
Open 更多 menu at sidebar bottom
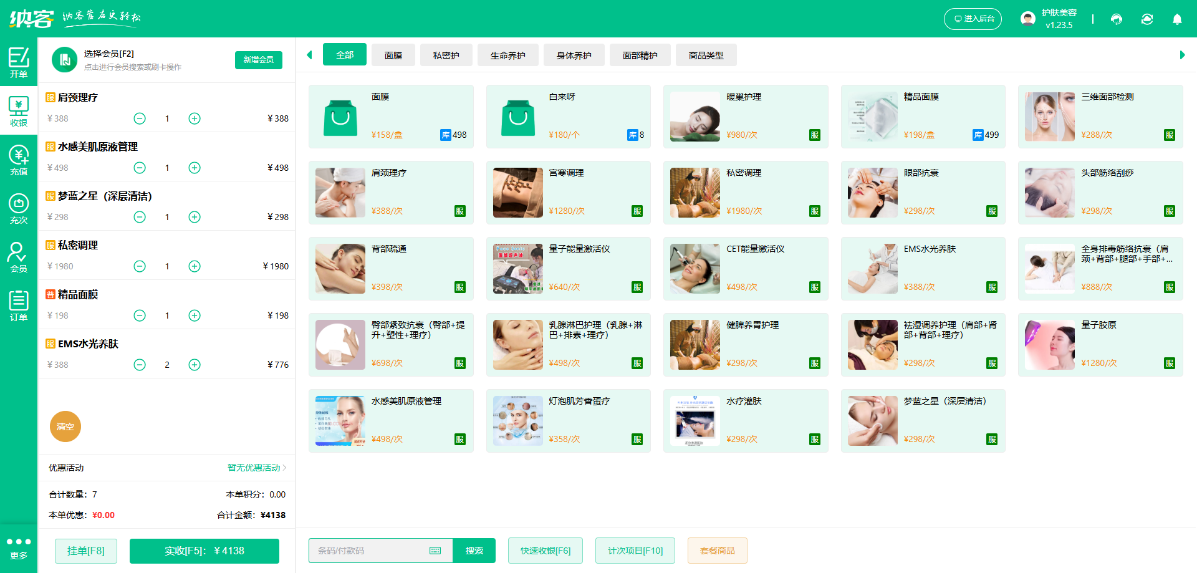click(19, 547)
